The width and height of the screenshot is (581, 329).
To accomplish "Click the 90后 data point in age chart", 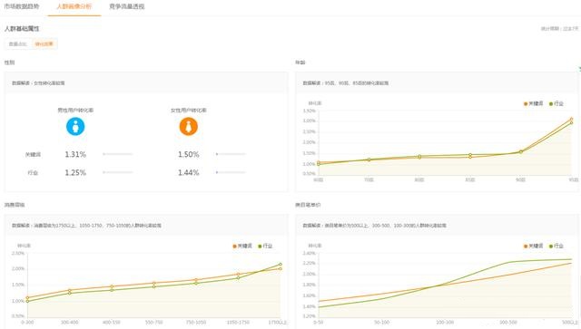I will pyautogui.click(x=520, y=151).
